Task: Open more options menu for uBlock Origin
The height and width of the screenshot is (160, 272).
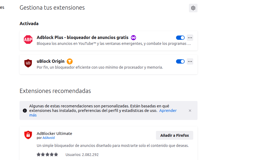Action: 190,61
